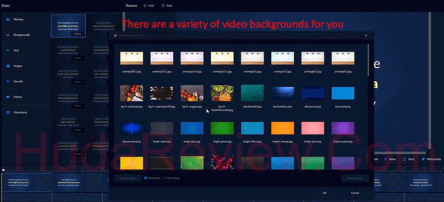Select the animbg1411.jpg thumbnail

(223, 58)
